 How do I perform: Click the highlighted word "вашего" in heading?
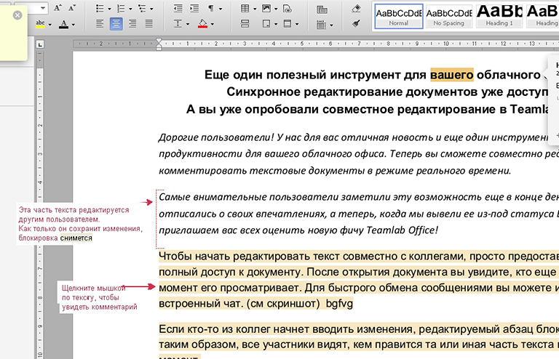point(452,75)
